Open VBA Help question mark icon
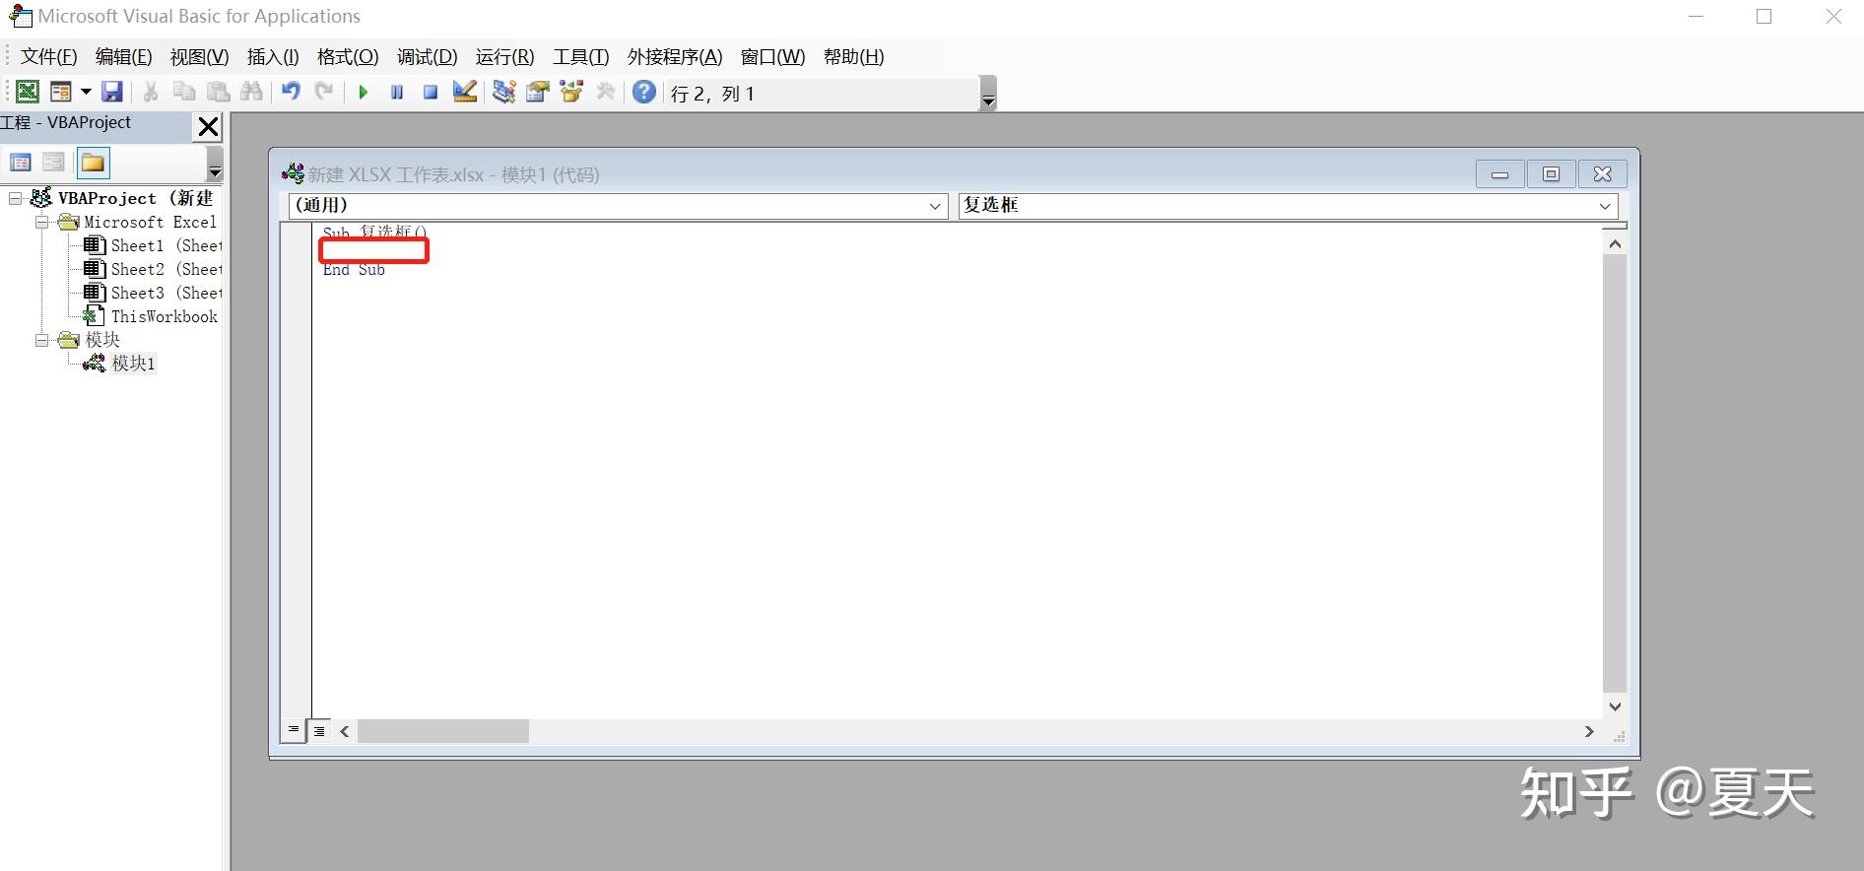This screenshot has height=871, width=1864. coord(644,92)
